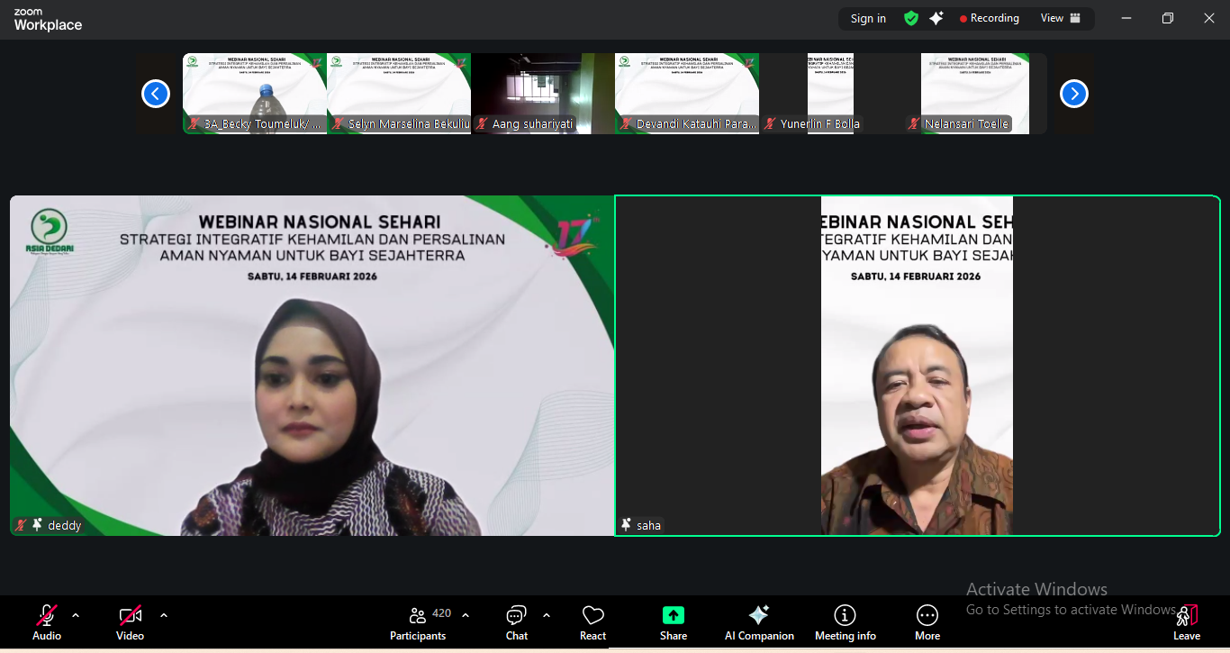Open the React emoji menu
This screenshot has width=1230, height=653.
pyautogui.click(x=592, y=623)
